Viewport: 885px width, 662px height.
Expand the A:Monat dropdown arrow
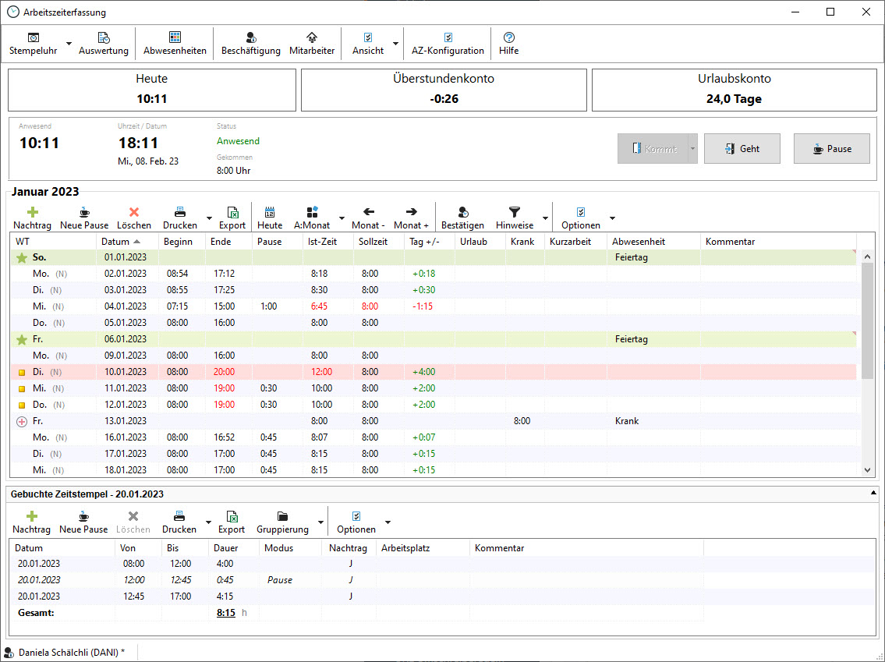[x=342, y=218]
